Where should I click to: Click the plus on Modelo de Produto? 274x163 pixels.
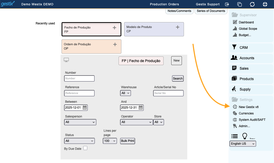[x=178, y=27]
